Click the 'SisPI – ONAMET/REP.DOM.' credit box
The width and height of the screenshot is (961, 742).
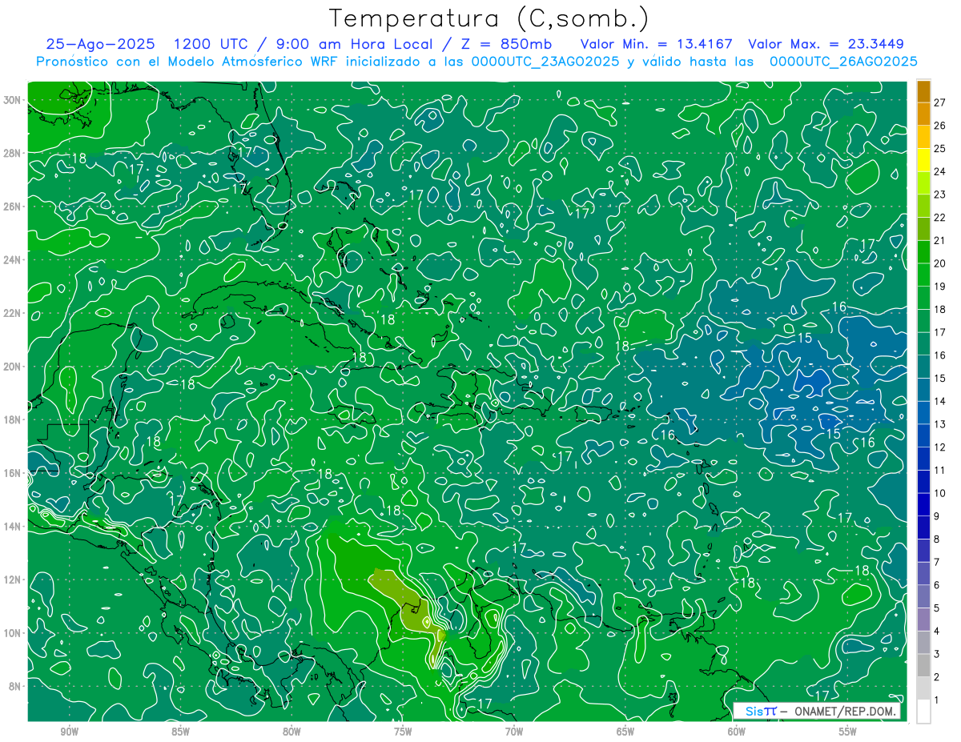[x=818, y=711]
